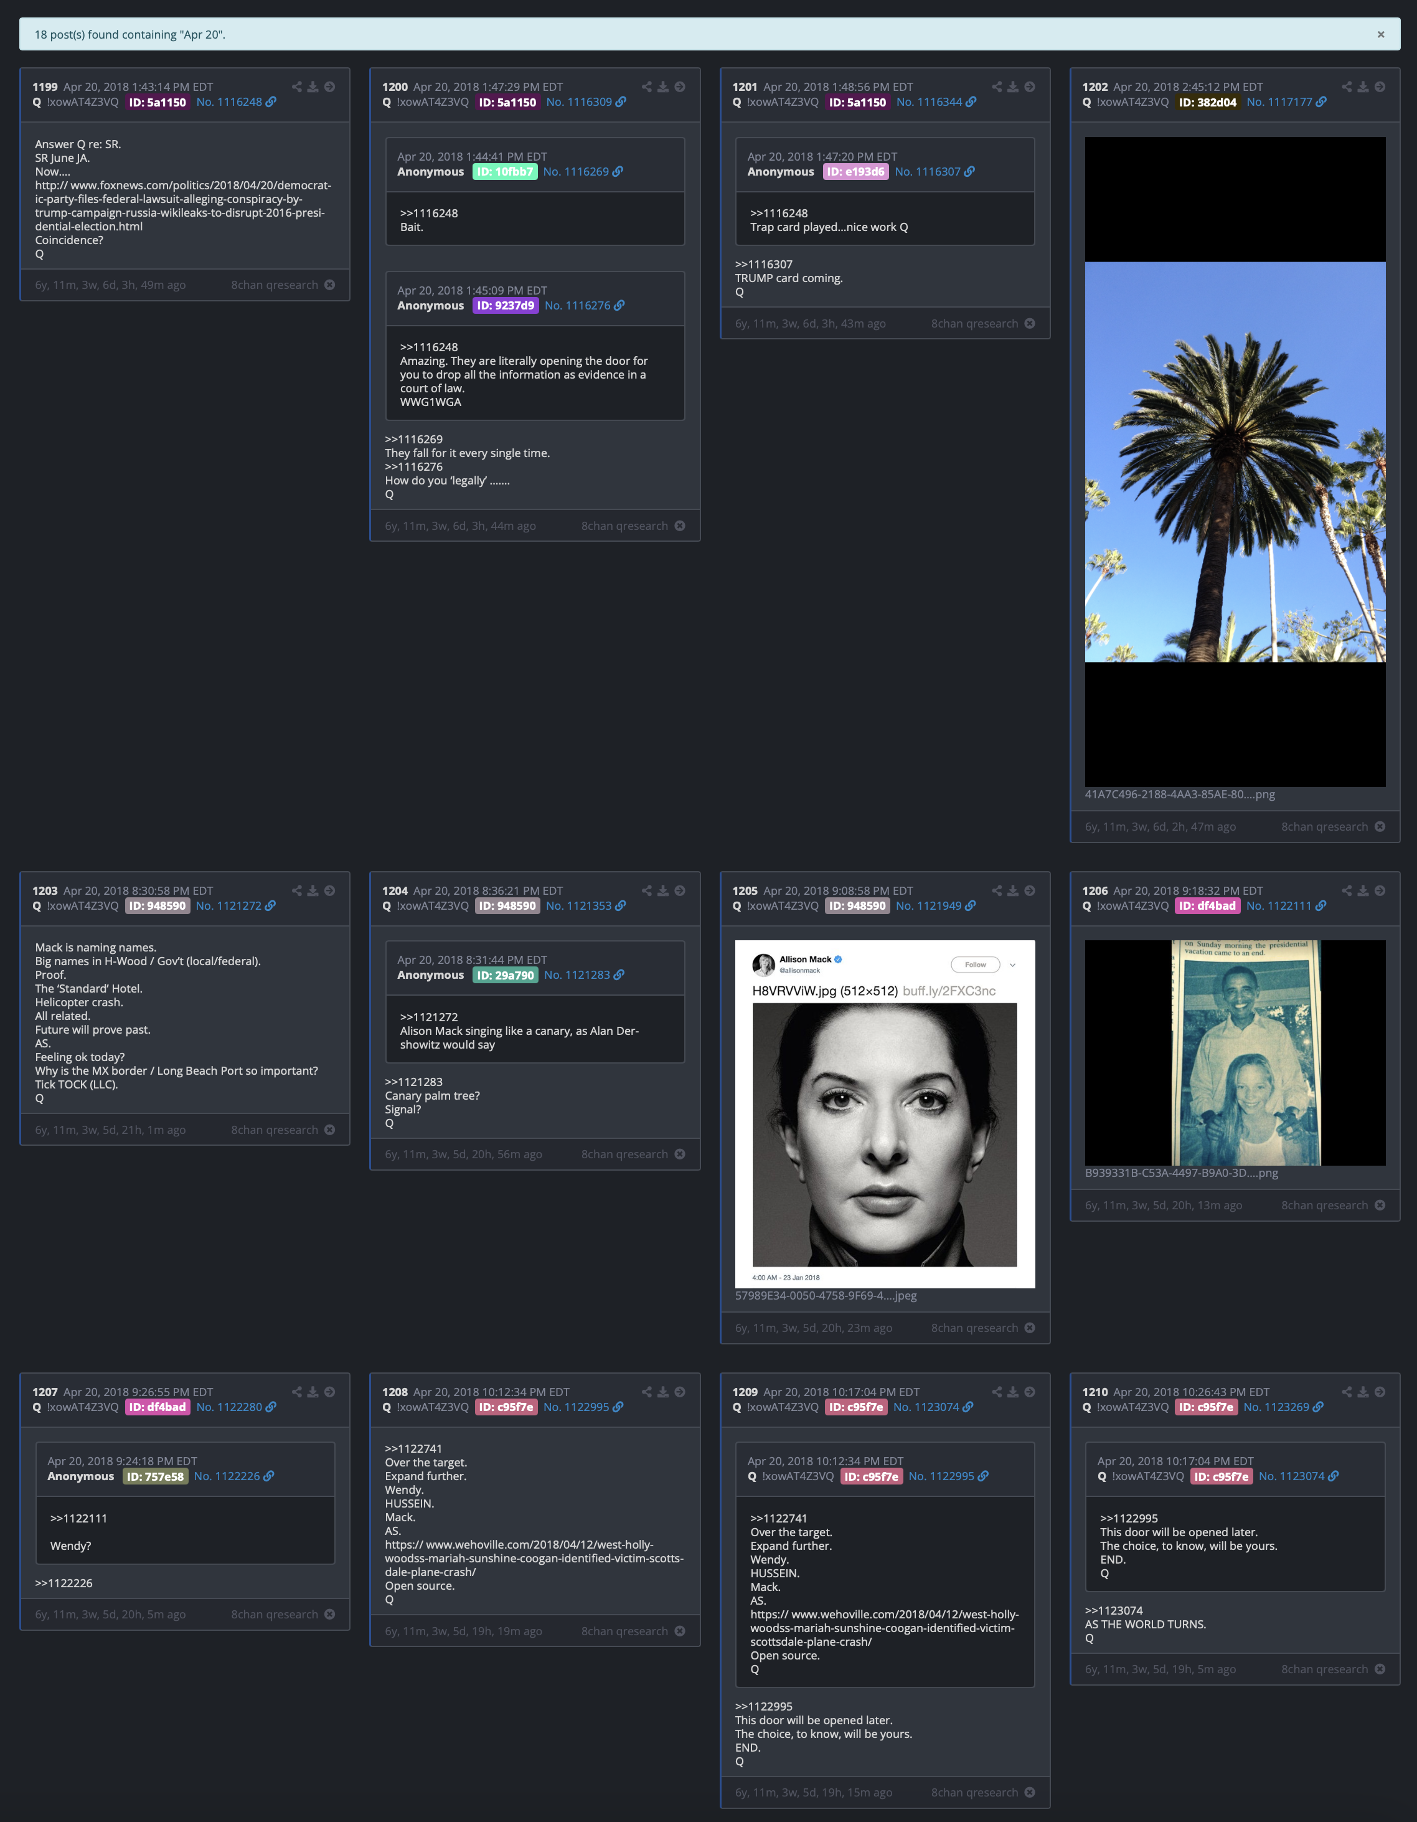Open link No. 1123269 in post 1210
Screen dimensions: 1417x1822
pyautogui.click(x=1284, y=1407)
